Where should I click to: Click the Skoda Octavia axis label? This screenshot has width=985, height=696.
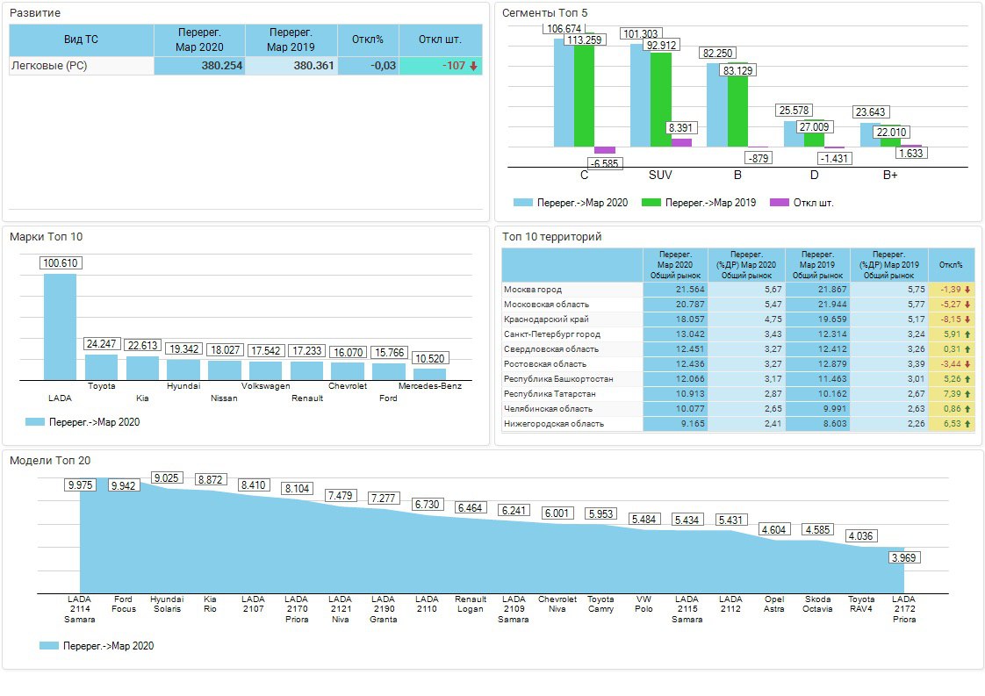point(817,605)
